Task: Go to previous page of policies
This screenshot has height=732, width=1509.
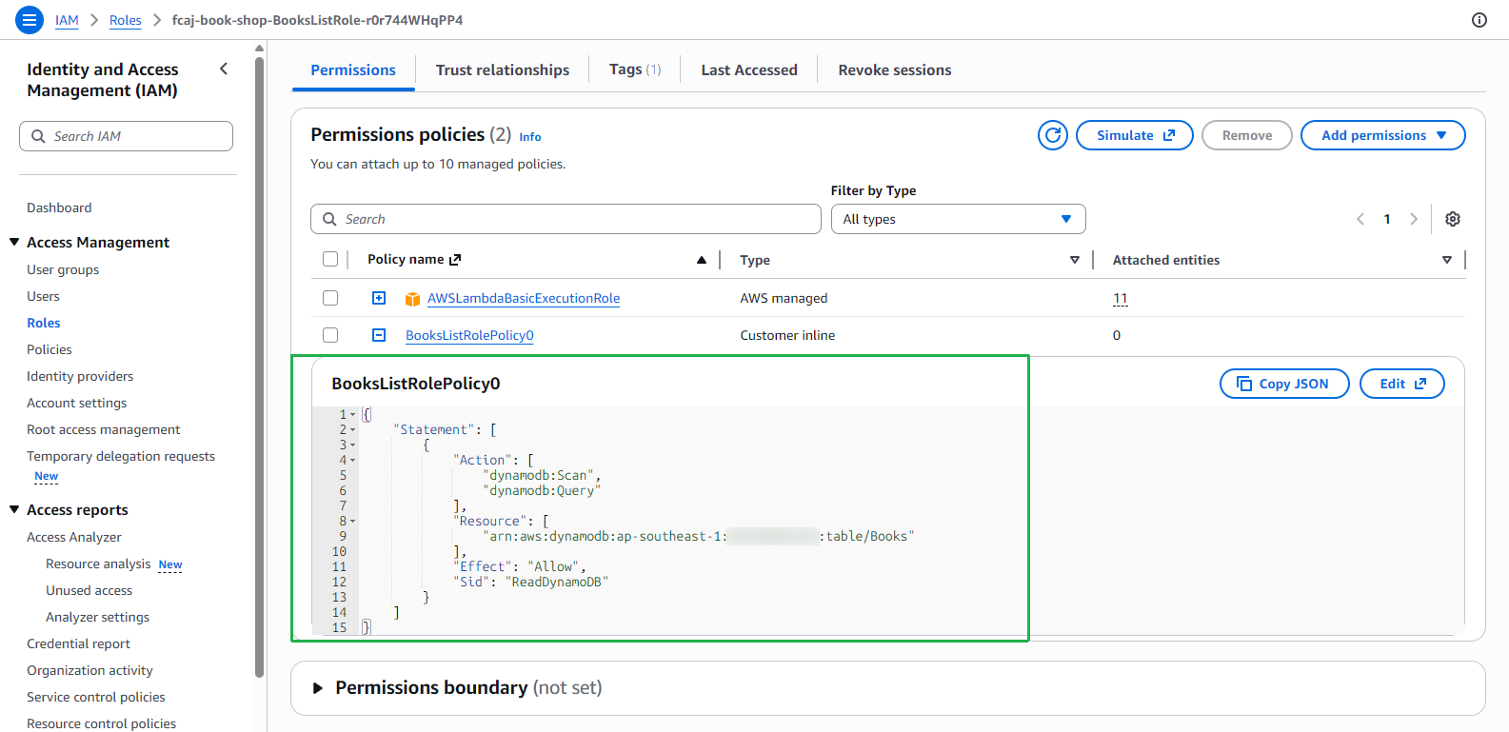Action: [x=1360, y=219]
